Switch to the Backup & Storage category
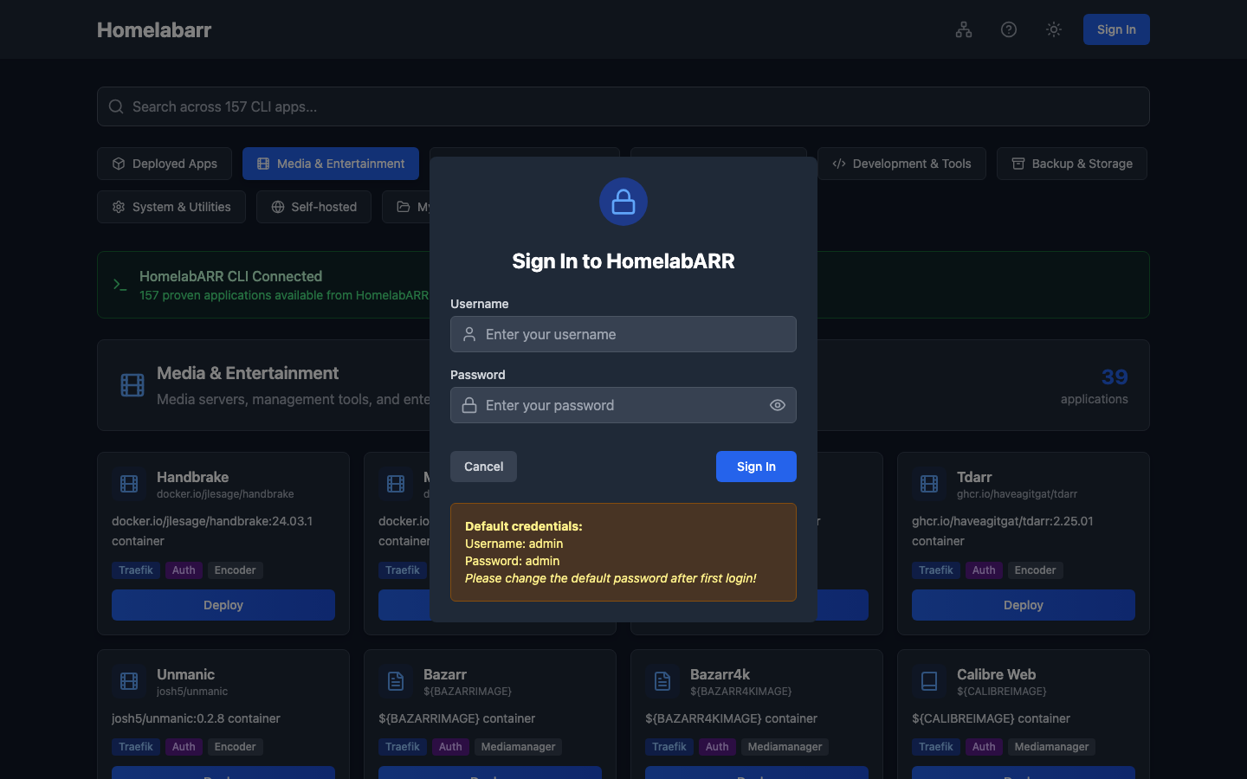 point(1071,163)
